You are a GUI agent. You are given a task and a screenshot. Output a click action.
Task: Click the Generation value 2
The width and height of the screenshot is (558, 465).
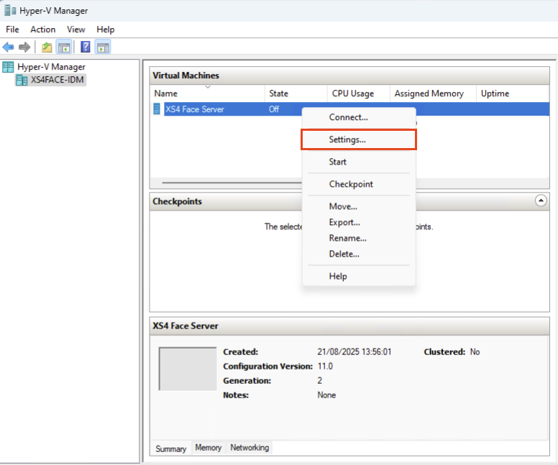coord(319,381)
